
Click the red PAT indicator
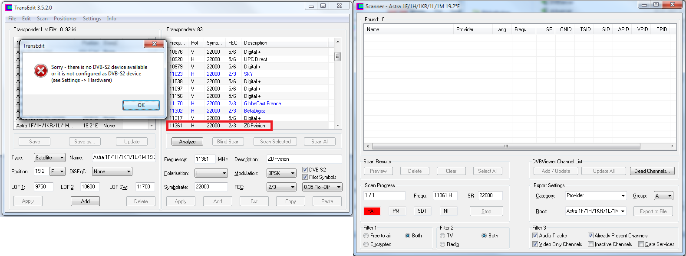click(372, 211)
